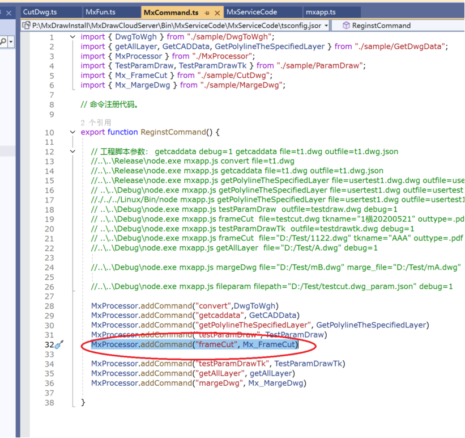465x438 pixels.
Task: Click the Mx_FrameCut identifier on line 32
Action: pyautogui.click(x=269, y=344)
